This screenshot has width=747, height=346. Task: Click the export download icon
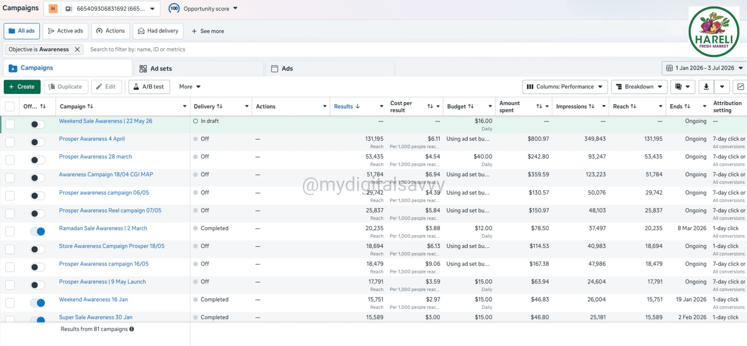(x=706, y=87)
